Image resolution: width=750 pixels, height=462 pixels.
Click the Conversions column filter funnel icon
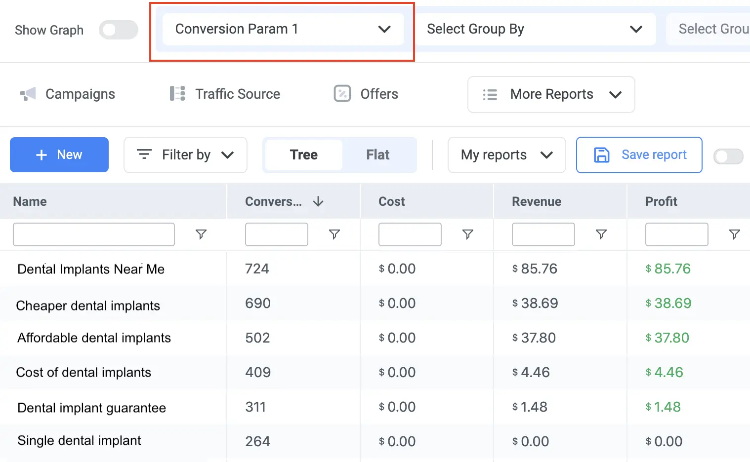[x=334, y=234]
